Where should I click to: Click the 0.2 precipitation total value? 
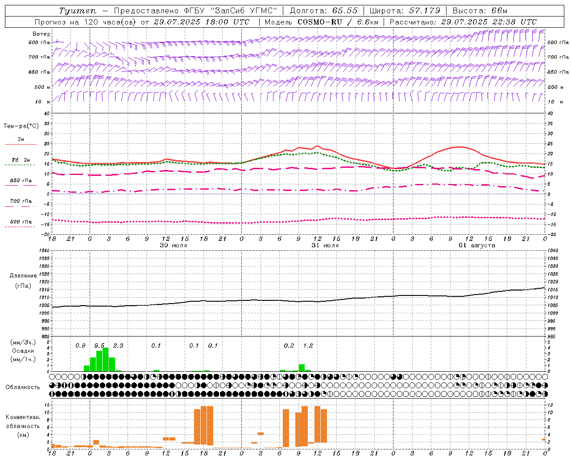pyautogui.click(x=289, y=345)
